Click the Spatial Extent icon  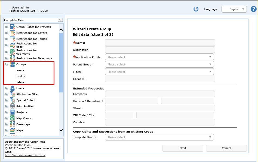tap(12, 100)
